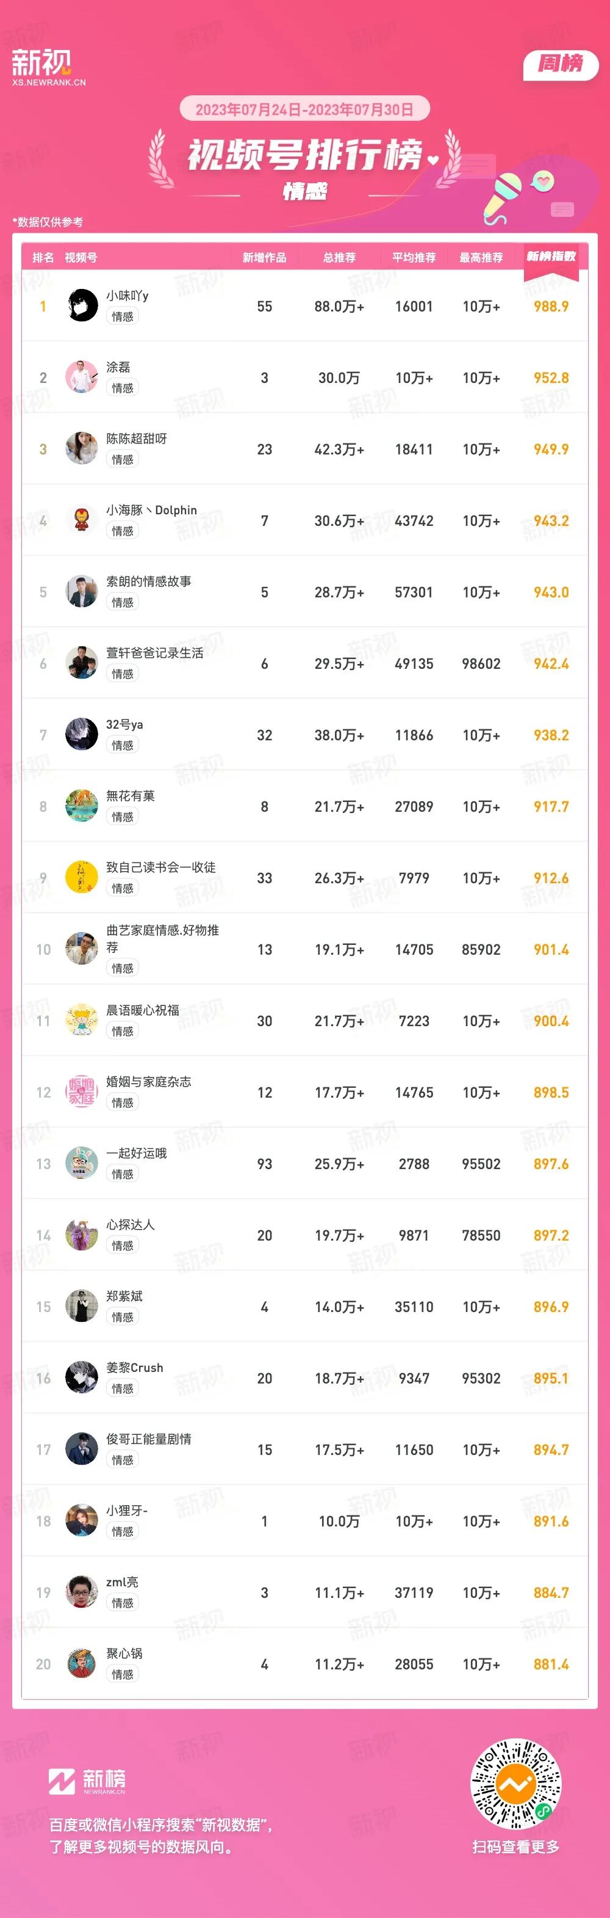The height and width of the screenshot is (1918, 610).
Task: Click the 新视 logo at top
Action: click(48, 67)
